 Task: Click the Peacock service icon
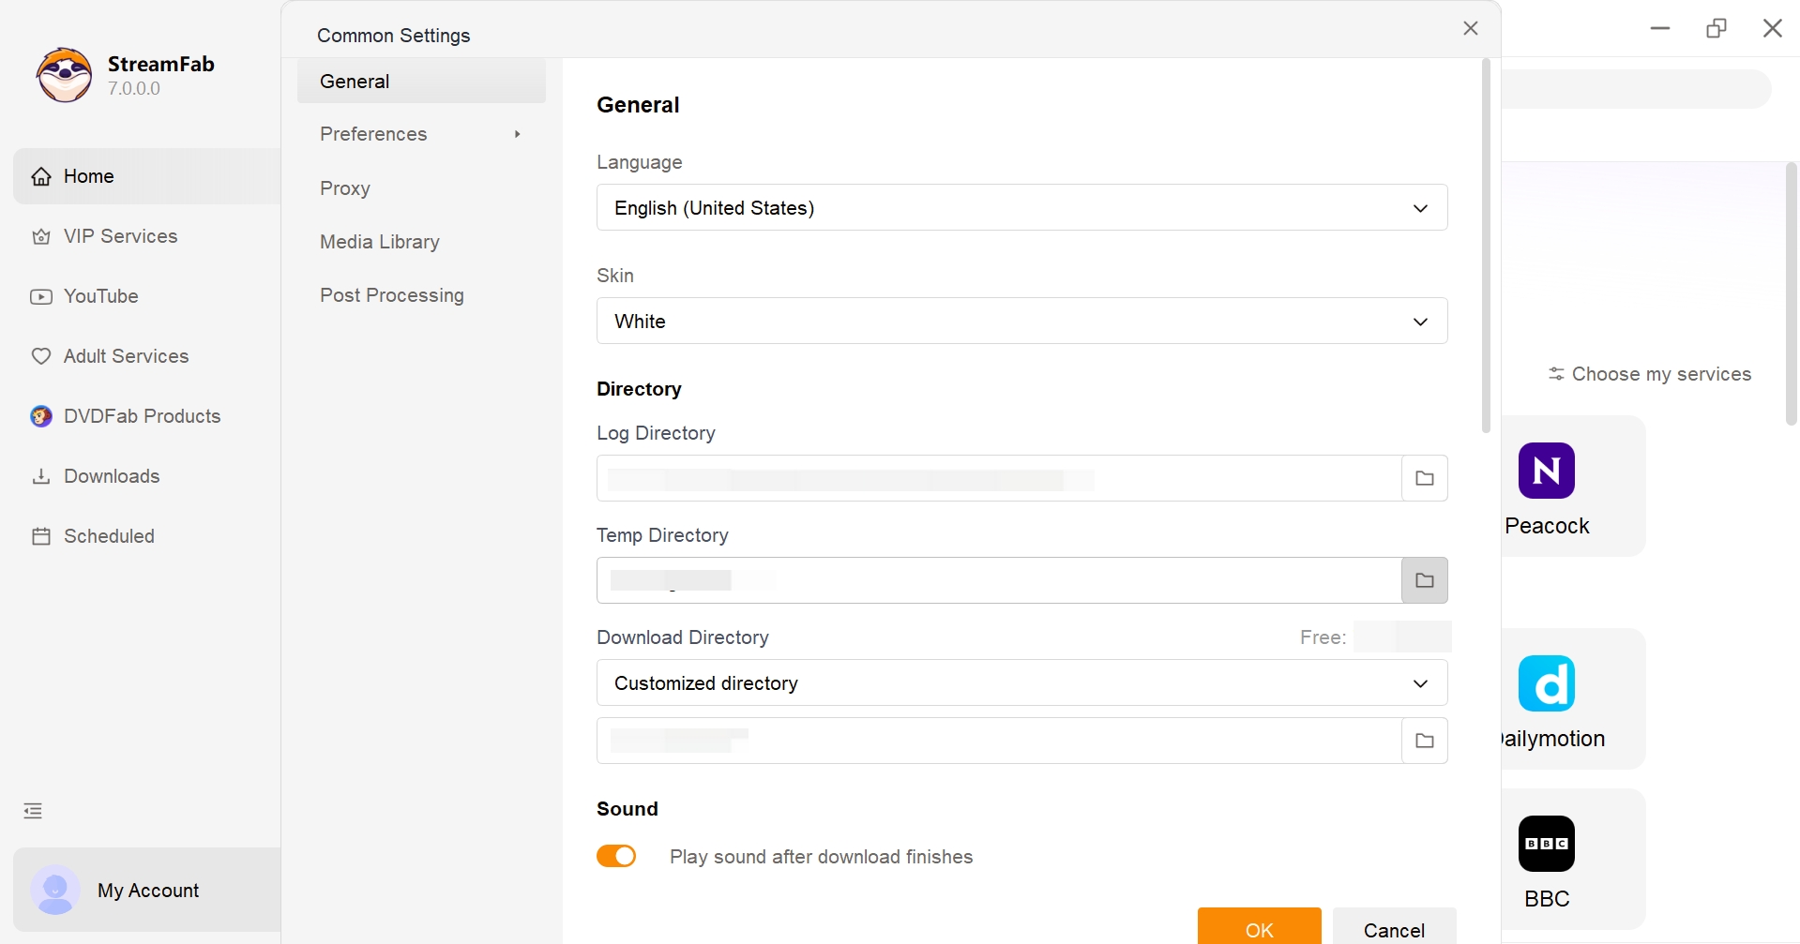tap(1546, 471)
